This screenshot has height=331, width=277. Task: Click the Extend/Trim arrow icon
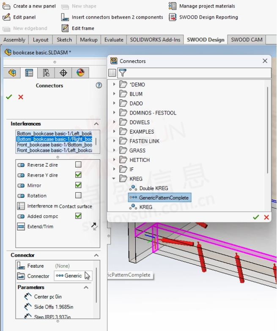pyautogui.click(x=94, y=227)
